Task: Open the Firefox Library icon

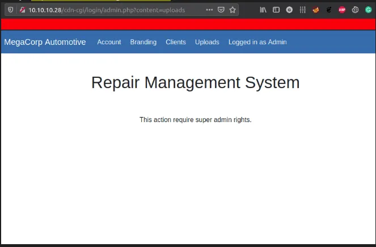Action: 263,10
